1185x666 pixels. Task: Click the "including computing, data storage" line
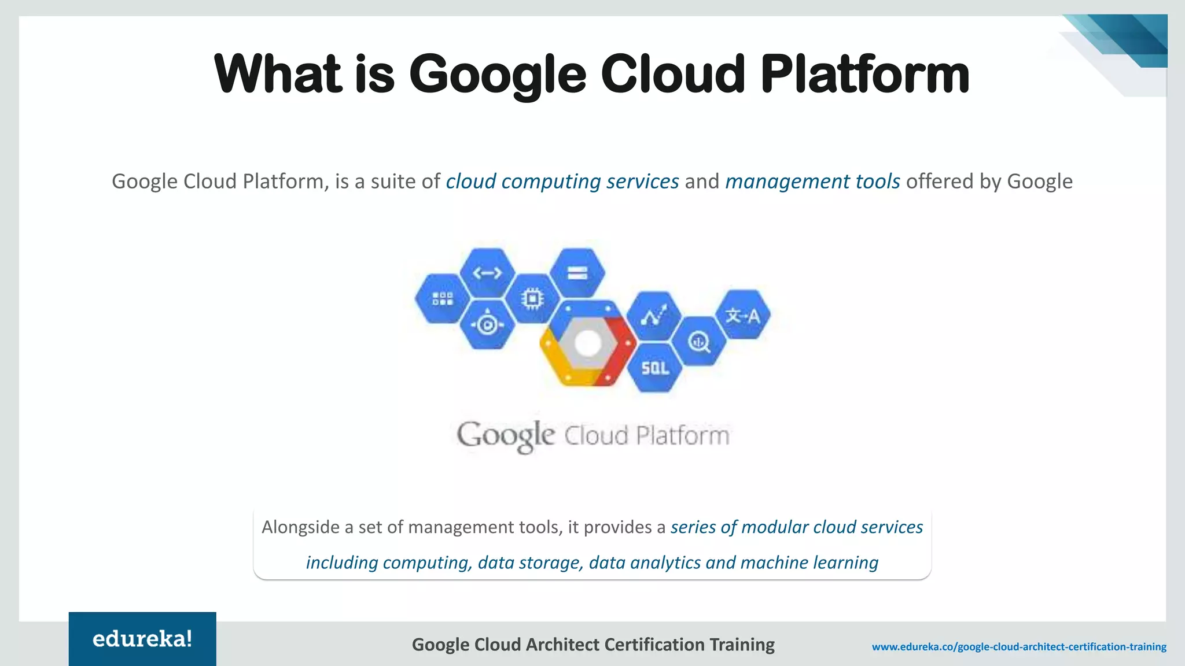click(x=591, y=563)
